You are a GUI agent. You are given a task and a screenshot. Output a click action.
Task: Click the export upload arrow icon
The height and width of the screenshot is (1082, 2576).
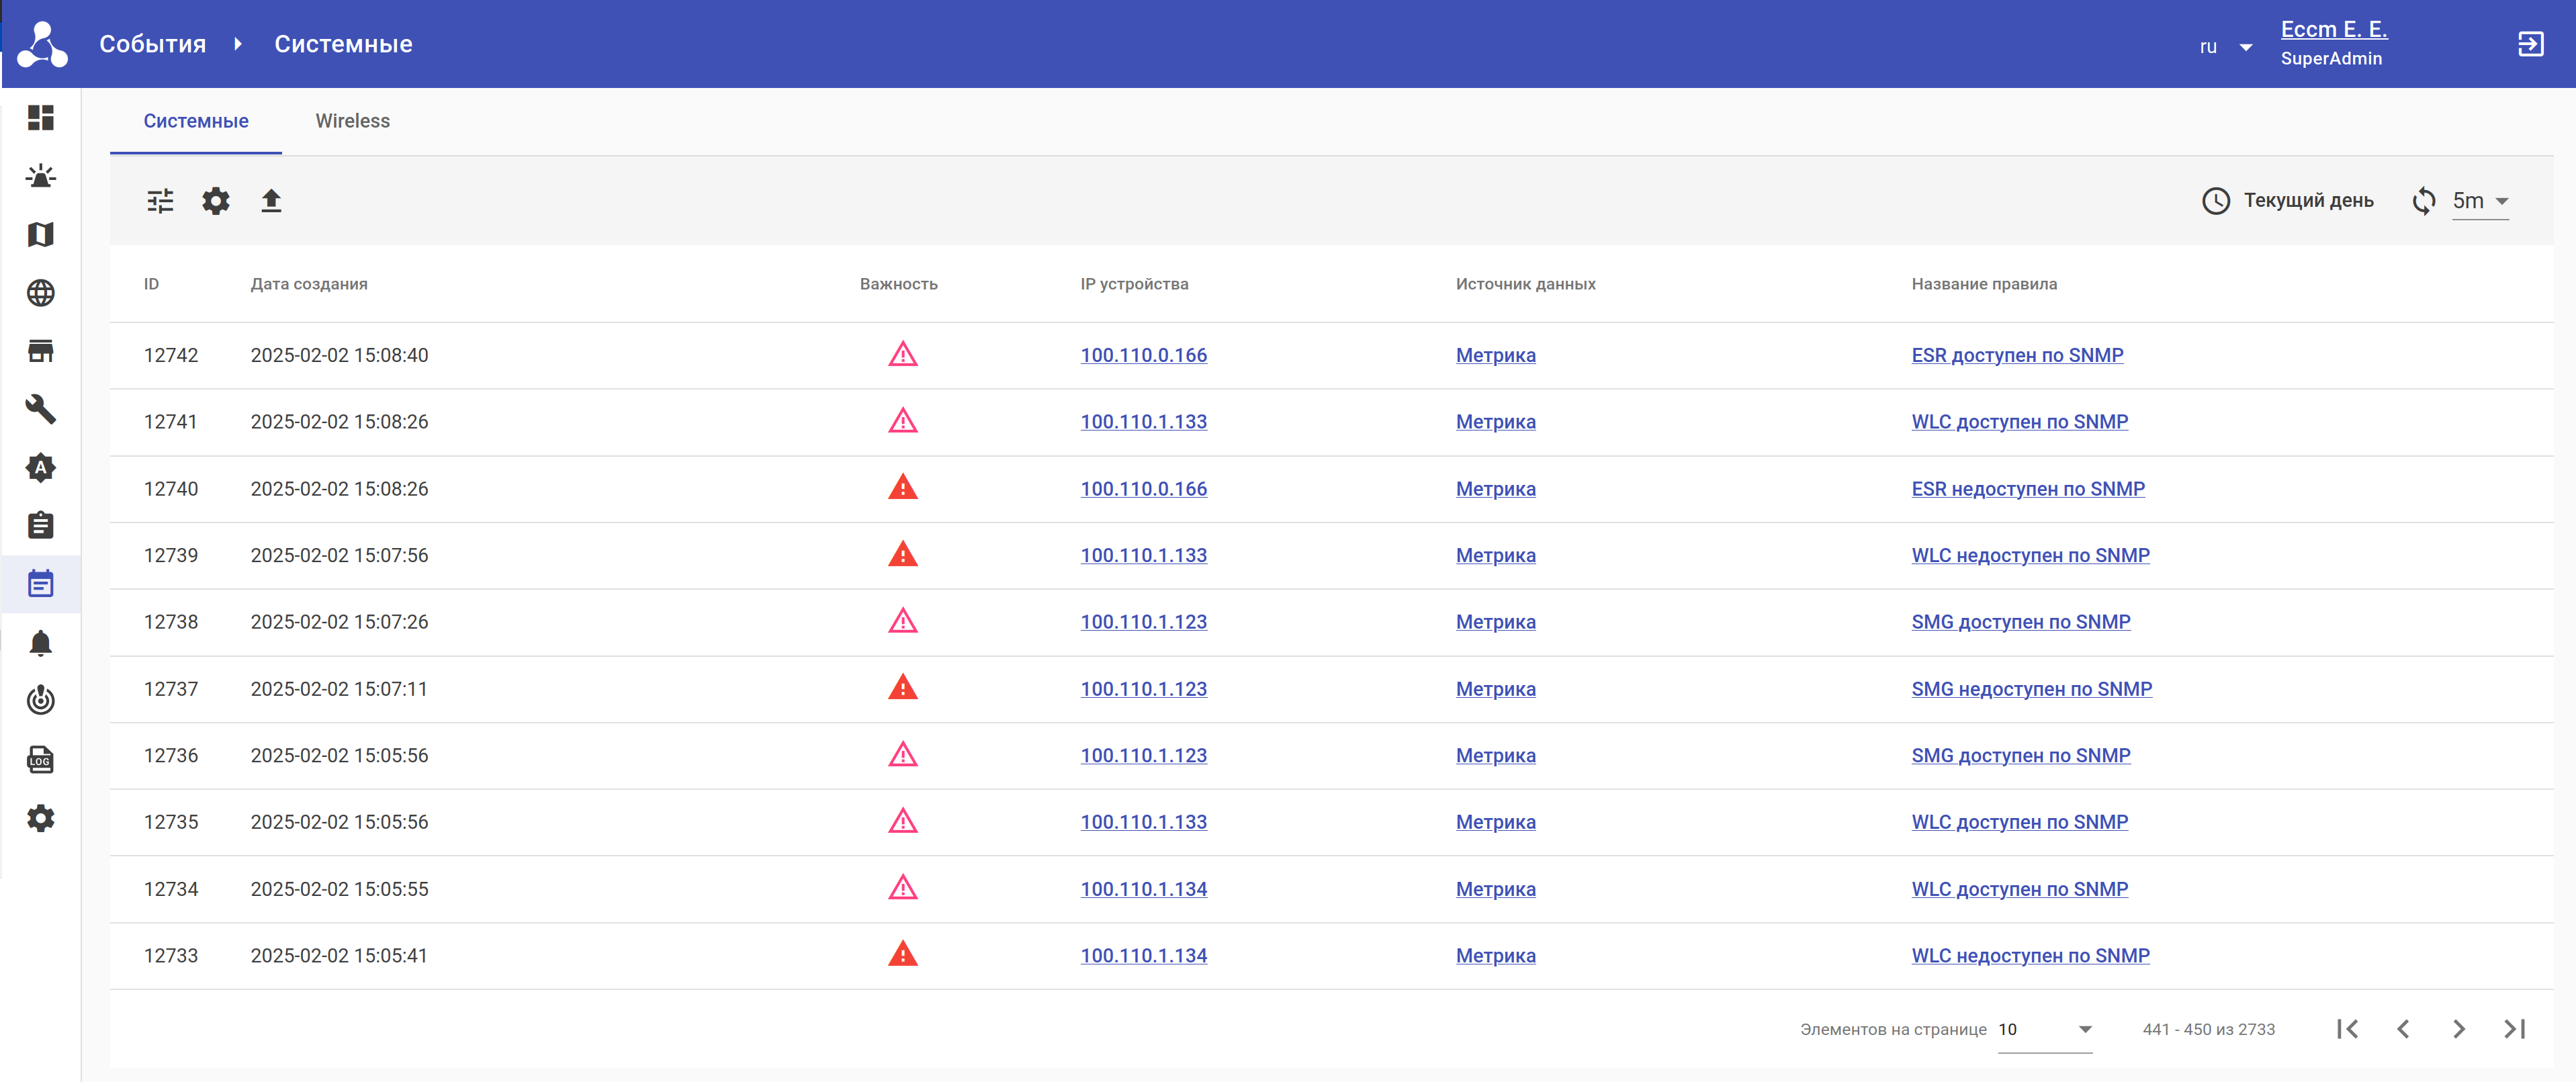pyautogui.click(x=271, y=201)
